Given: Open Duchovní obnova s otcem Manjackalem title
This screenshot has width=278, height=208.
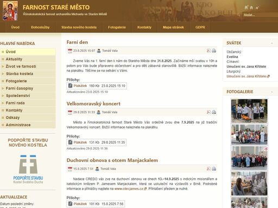Looking at the screenshot, I should click(112, 160).
